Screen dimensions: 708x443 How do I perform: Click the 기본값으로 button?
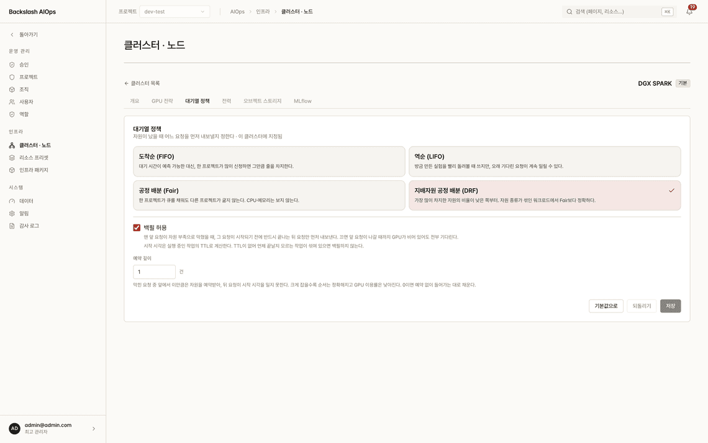pos(606,306)
